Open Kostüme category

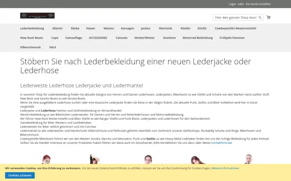click(x=169, y=38)
